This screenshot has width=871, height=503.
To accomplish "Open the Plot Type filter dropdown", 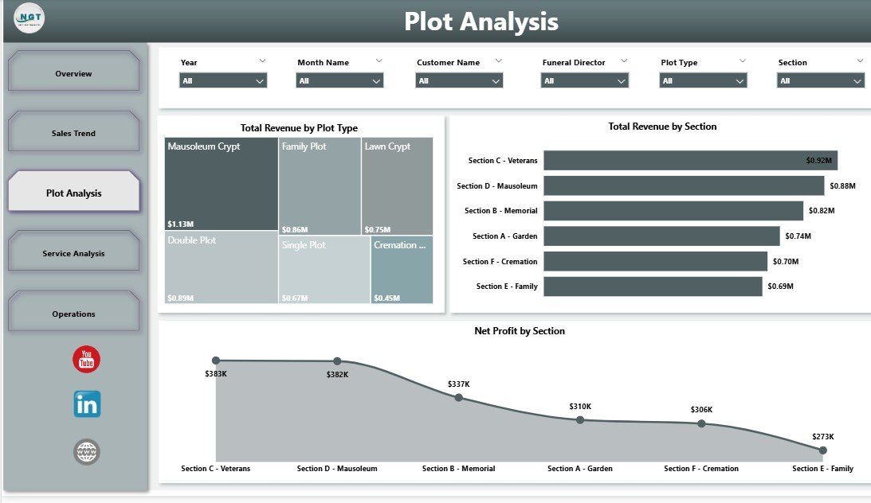I will tap(740, 80).
